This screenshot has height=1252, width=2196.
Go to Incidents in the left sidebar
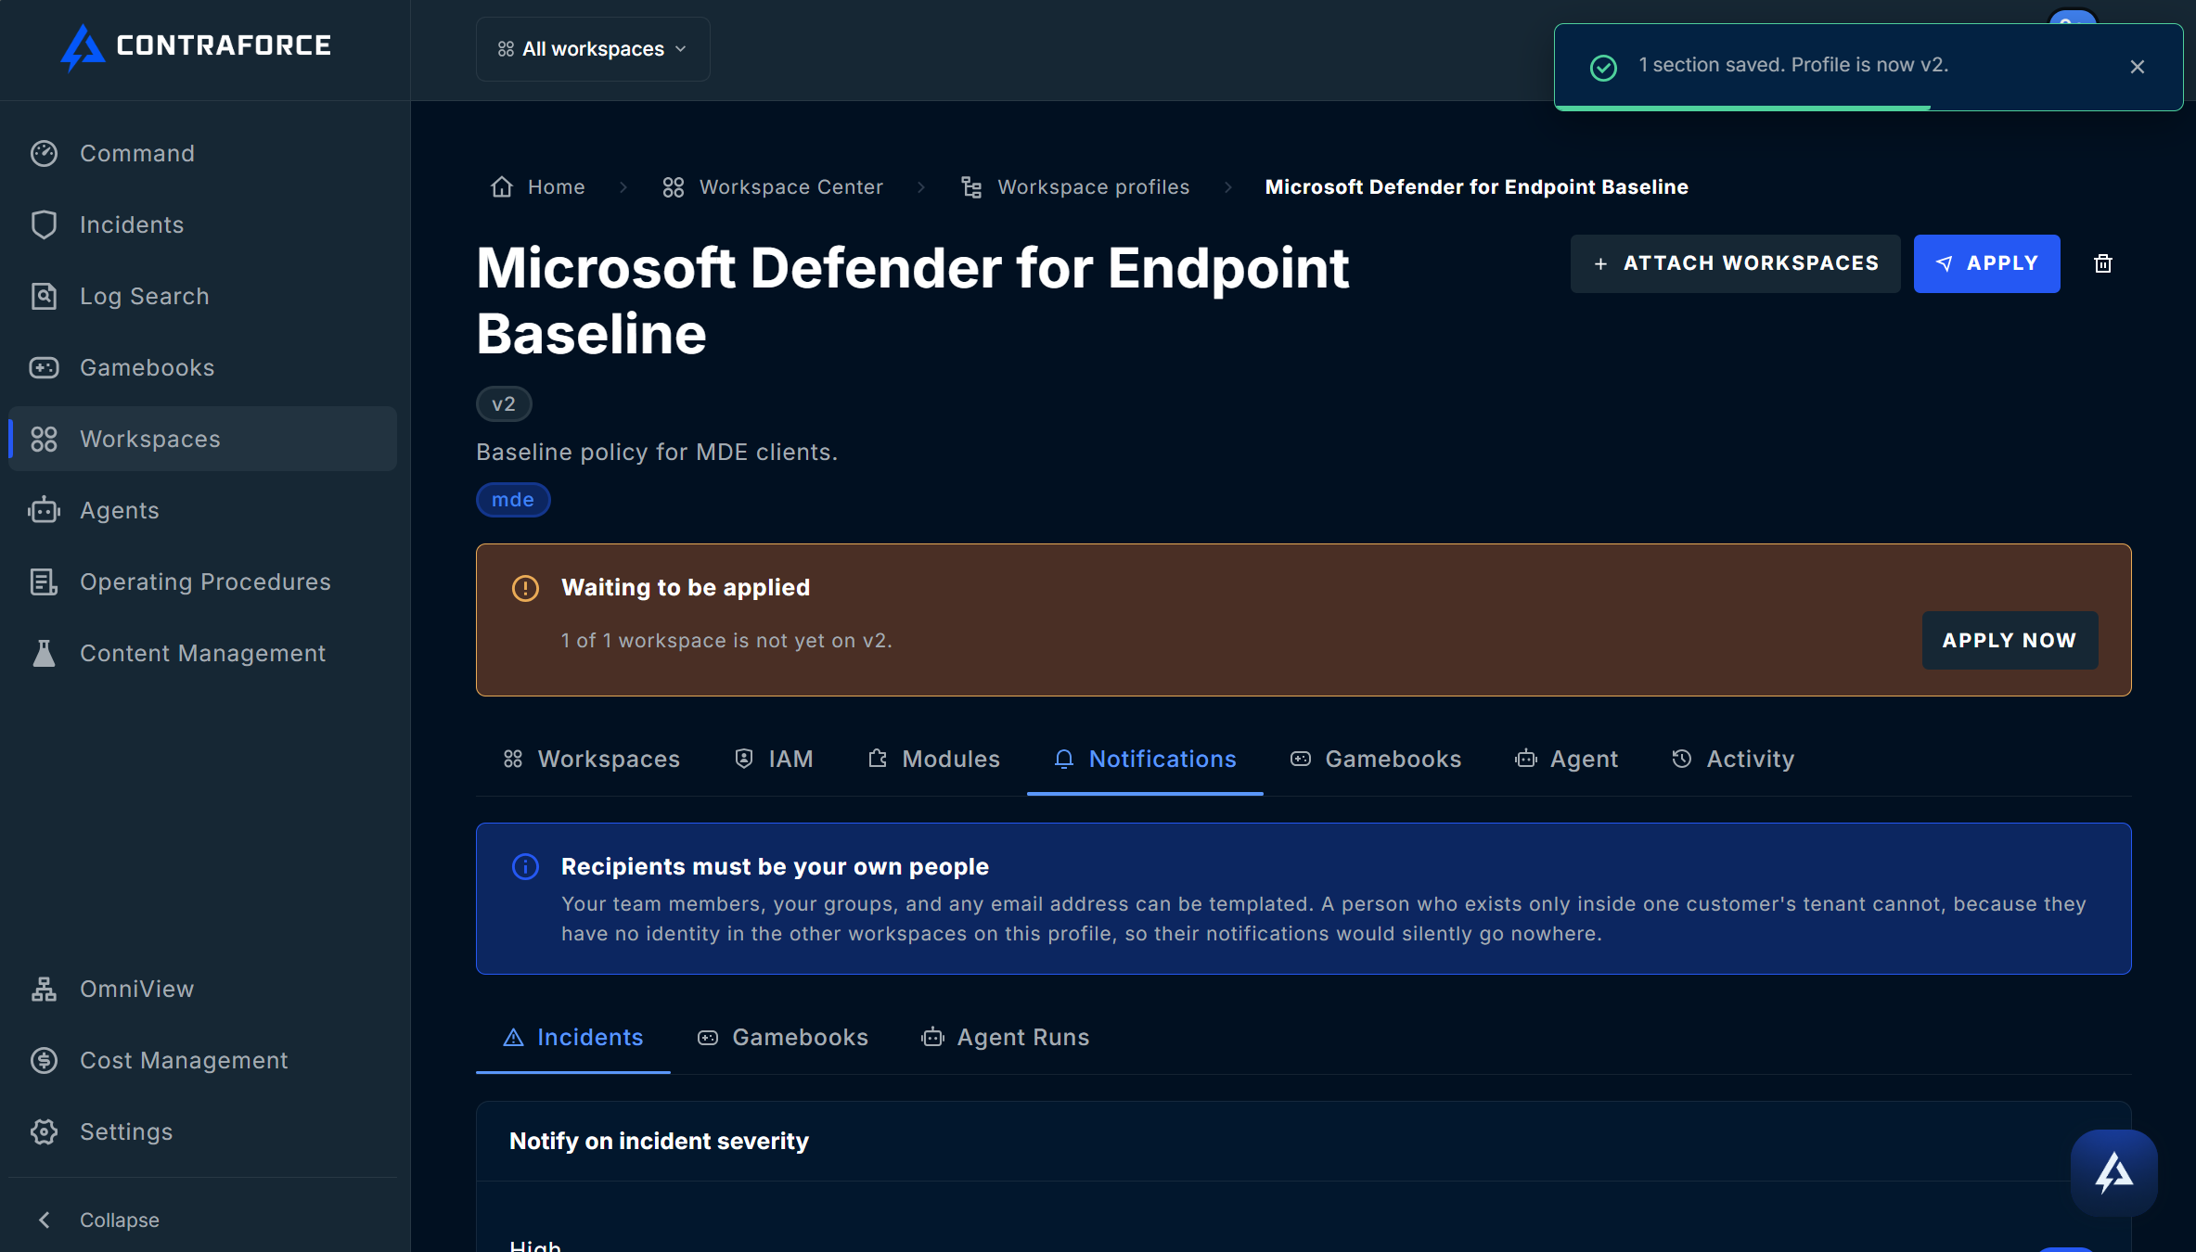[202, 224]
